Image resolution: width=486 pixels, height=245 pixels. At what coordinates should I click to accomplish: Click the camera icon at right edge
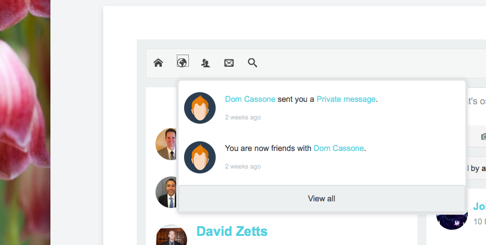click(484, 136)
